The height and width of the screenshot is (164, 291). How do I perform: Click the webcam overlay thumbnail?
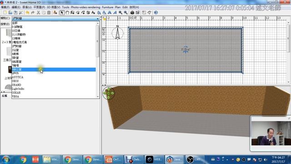[x=271, y=133]
